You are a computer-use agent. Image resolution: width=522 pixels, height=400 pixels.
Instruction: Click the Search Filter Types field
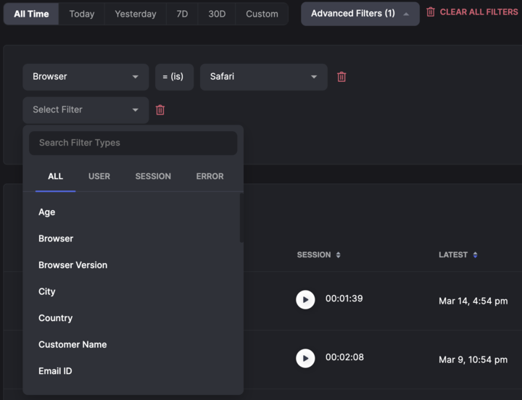point(133,143)
